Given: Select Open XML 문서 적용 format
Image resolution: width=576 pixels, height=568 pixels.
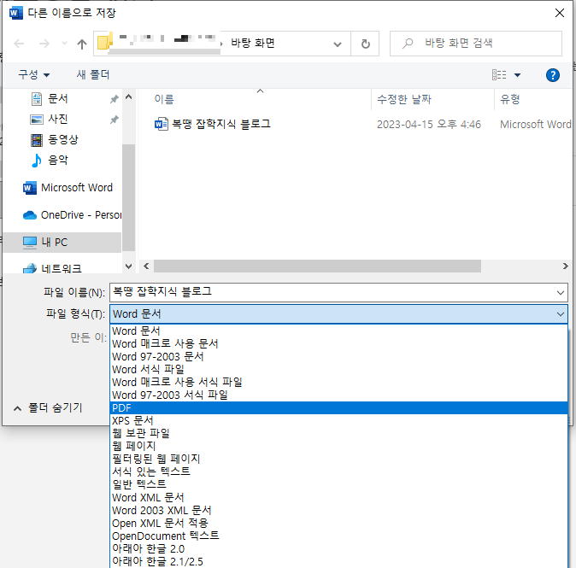Looking at the screenshot, I should (x=338, y=524).
